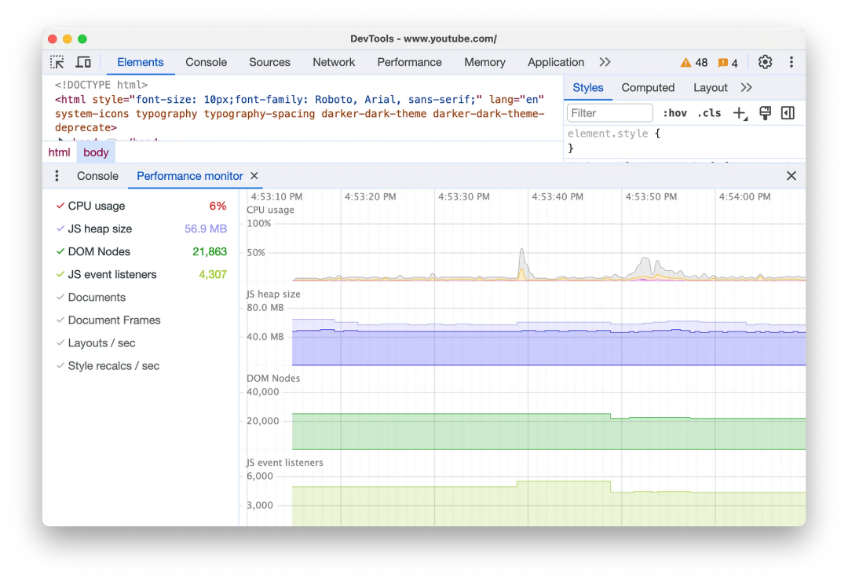
Task: Open the DevTools three-dot main menu
Action: [791, 62]
